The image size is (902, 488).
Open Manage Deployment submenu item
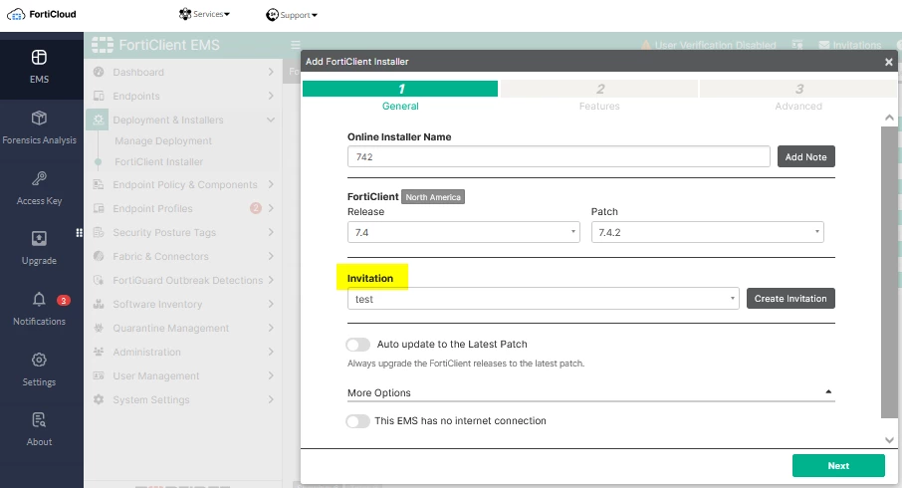click(x=163, y=141)
